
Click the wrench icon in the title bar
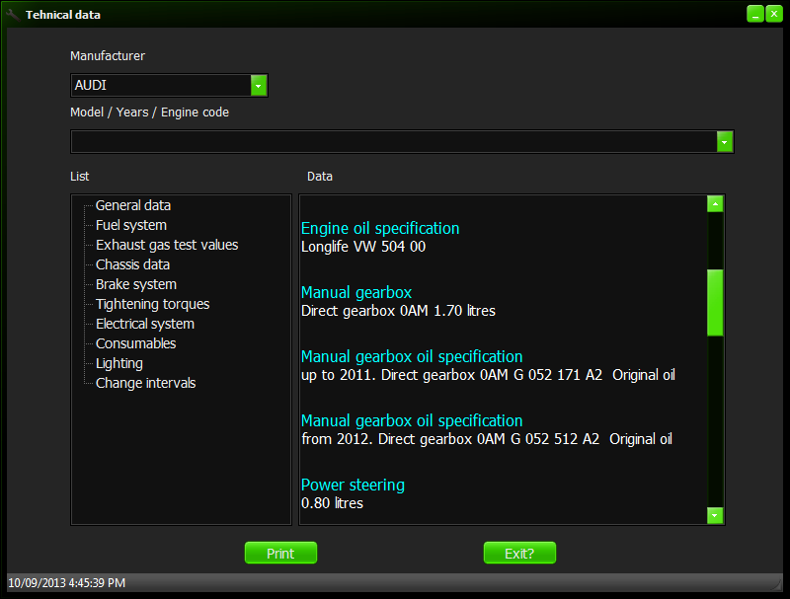[14, 15]
